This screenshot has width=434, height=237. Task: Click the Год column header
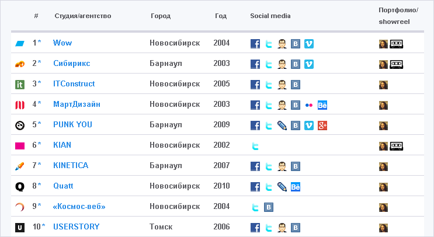click(221, 16)
